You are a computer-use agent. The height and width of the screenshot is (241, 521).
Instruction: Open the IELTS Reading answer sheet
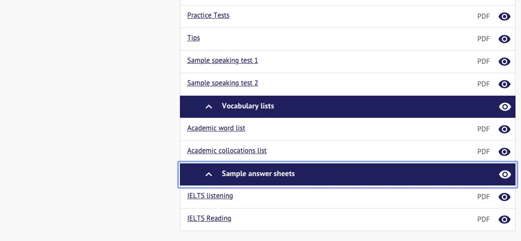209,218
